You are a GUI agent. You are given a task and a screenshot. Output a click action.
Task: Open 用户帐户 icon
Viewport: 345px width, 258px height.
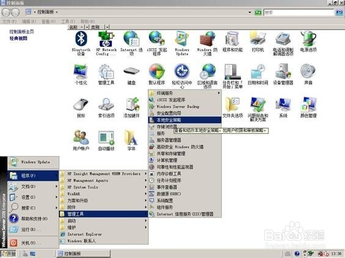coord(81,141)
